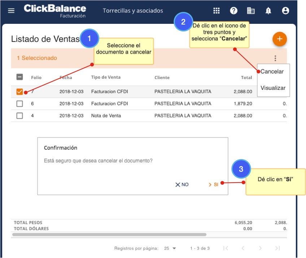Image resolution: width=306 pixels, height=258 pixels.
Task: Open the hamburger navigation menu
Action: click(x=11, y=10)
